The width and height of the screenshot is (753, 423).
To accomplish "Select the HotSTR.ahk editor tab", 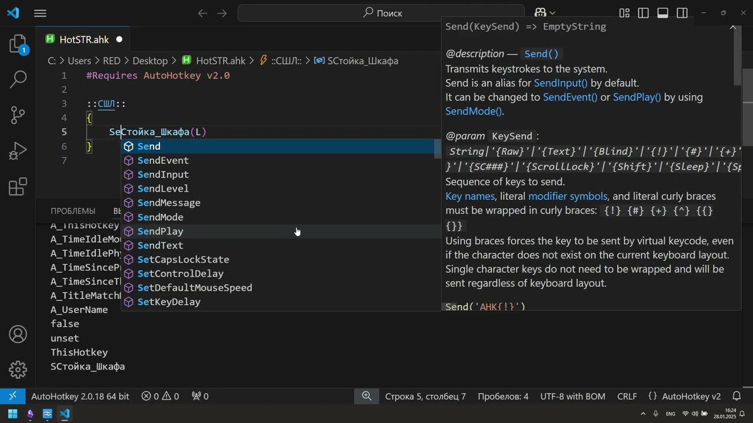I will pos(84,39).
